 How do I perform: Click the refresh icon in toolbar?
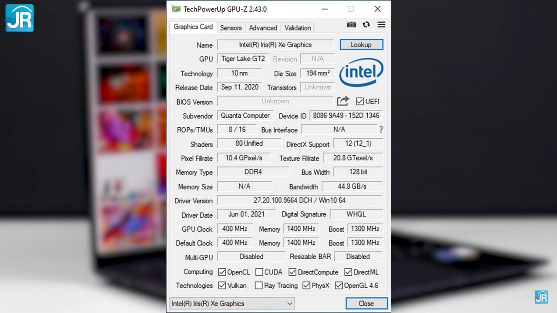[366, 25]
